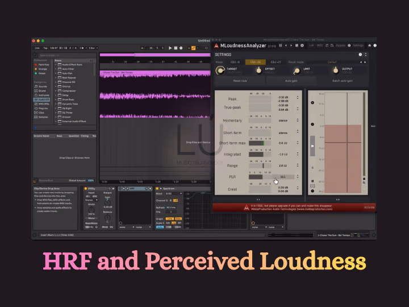Expand the Audio Effect Rack browser entry
Viewport: 409px width, 307px height.
coord(56,65)
